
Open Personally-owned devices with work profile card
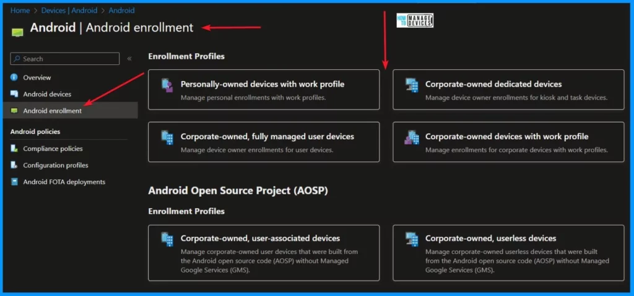(264, 89)
